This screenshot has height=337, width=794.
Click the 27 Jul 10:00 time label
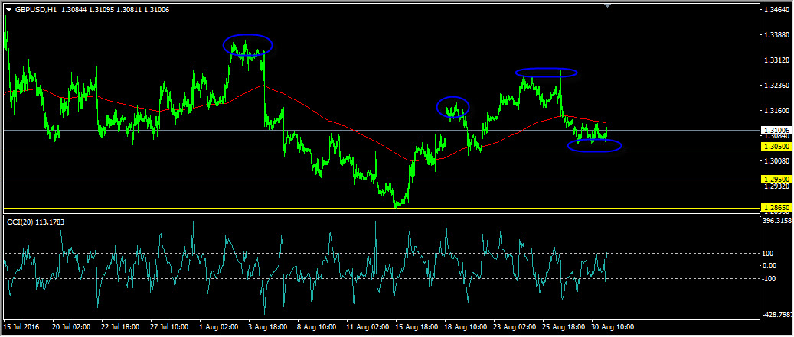click(169, 327)
